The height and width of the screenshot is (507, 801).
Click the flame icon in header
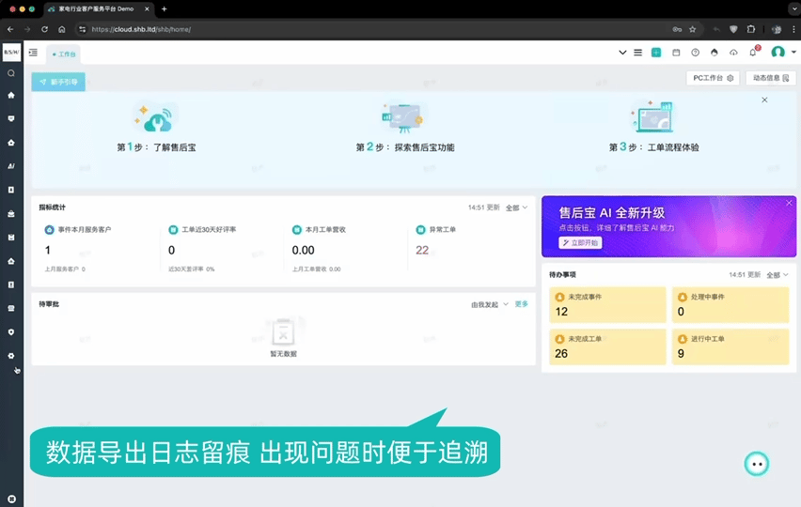pos(715,53)
